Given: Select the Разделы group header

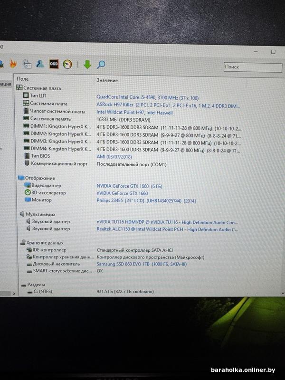Looking at the screenshot, I should (33, 285).
